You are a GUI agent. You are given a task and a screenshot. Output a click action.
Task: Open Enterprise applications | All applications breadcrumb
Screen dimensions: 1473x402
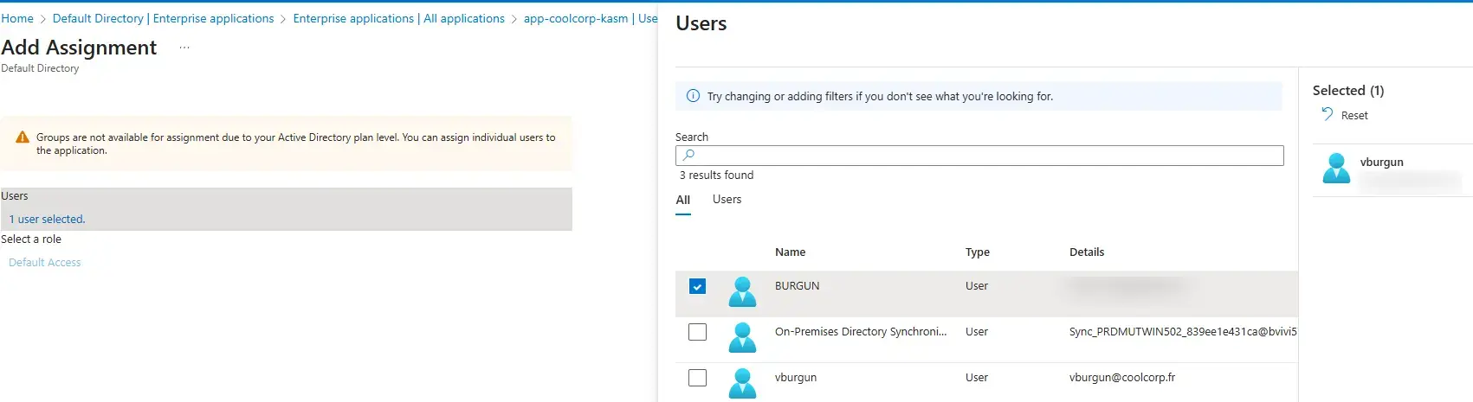(x=398, y=18)
